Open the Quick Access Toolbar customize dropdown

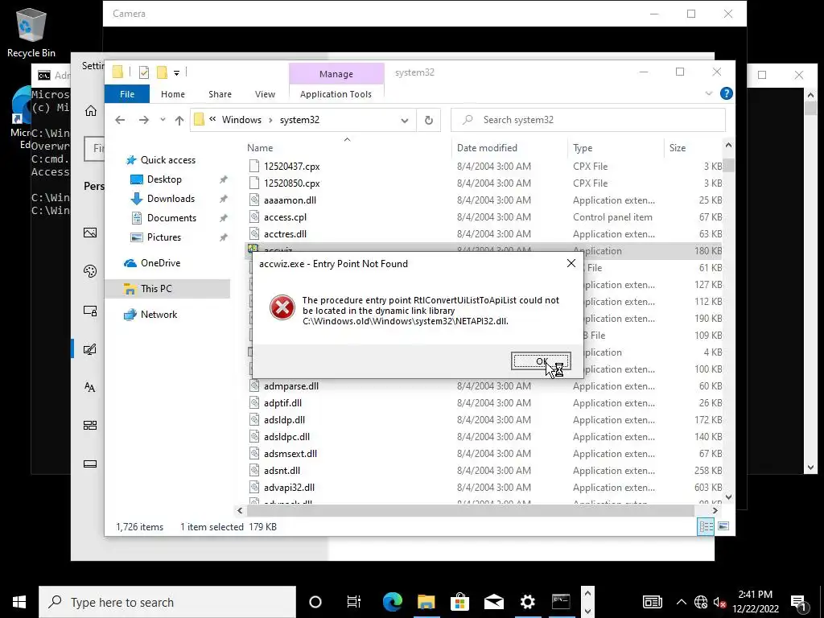(x=176, y=73)
